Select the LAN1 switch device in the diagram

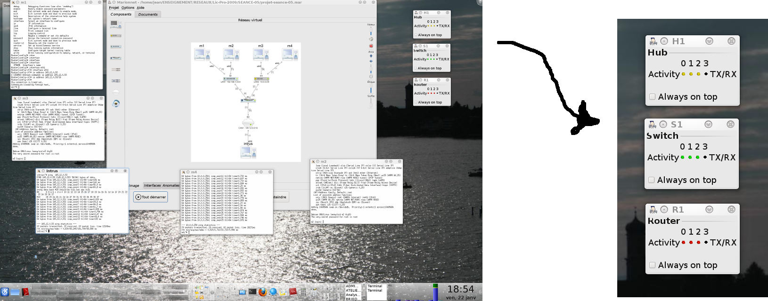point(230,79)
